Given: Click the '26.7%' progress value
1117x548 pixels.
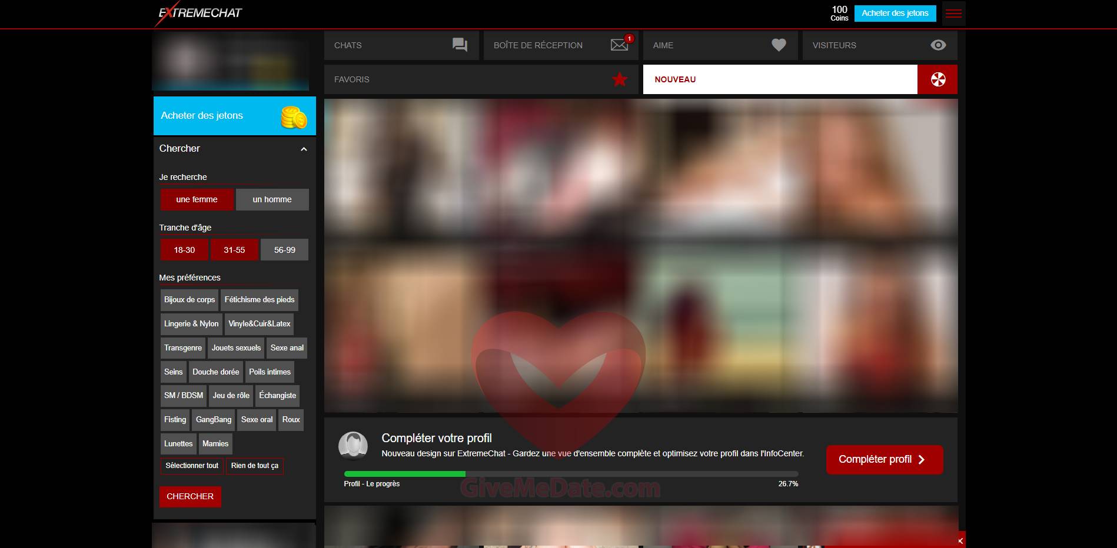Looking at the screenshot, I should (x=788, y=484).
